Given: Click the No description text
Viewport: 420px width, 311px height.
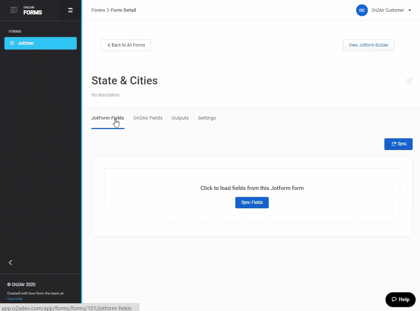Looking at the screenshot, I should [105, 95].
